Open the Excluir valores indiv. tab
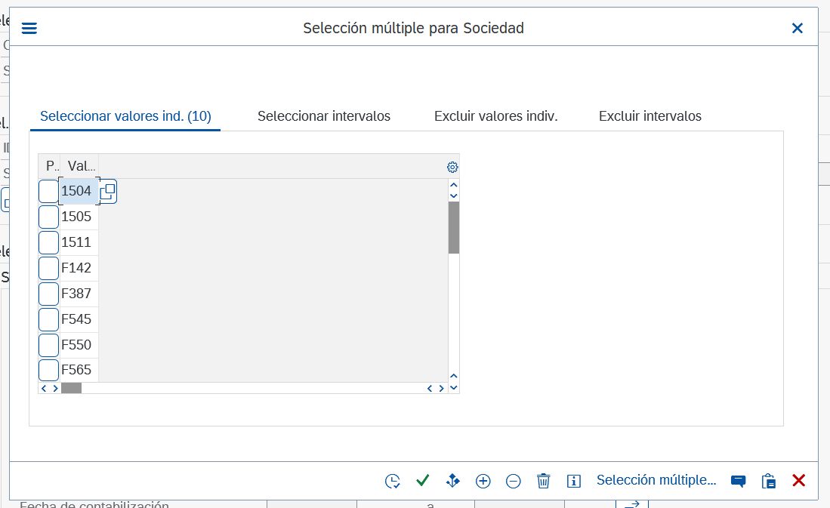The image size is (830, 508). (x=495, y=116)
